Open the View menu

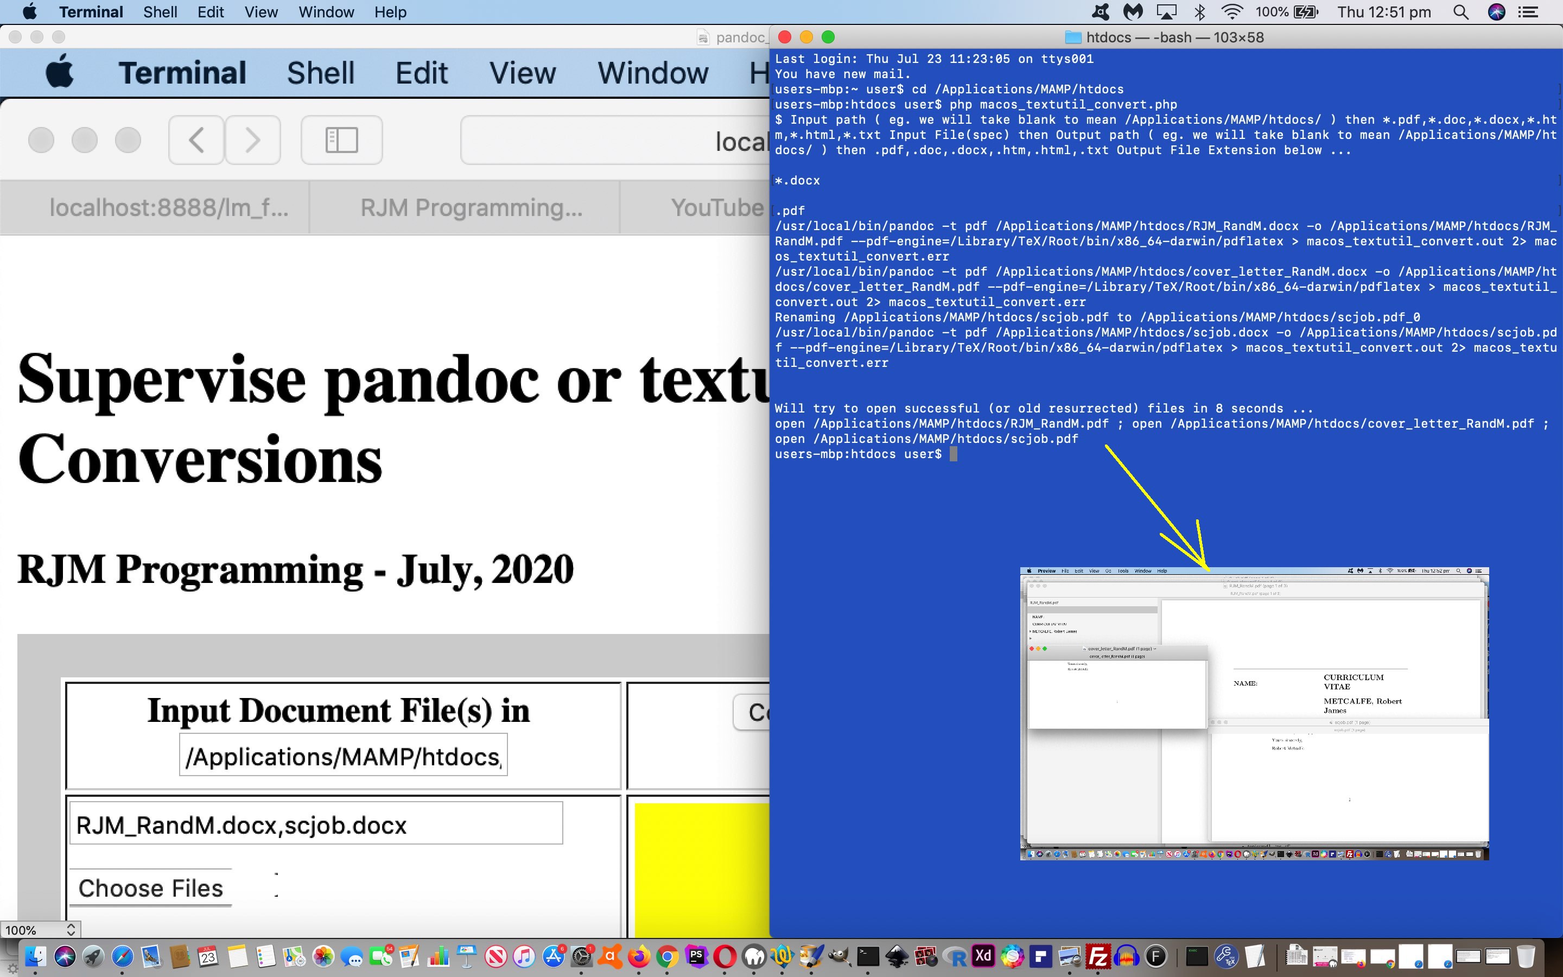pos(261,11)
